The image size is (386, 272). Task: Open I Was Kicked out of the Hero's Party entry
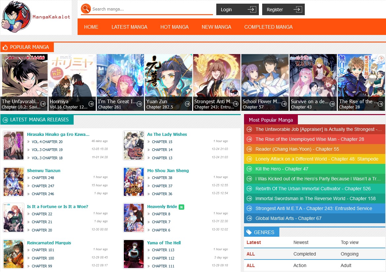pyautogui.click(x=315, y=179)
